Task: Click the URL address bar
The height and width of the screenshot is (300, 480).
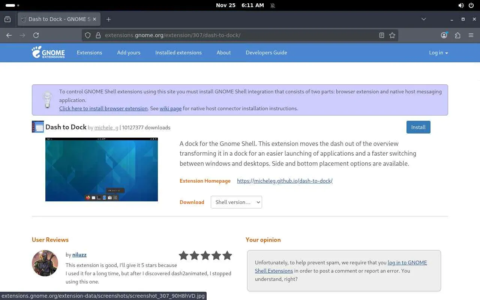Action: coord(240,35)
